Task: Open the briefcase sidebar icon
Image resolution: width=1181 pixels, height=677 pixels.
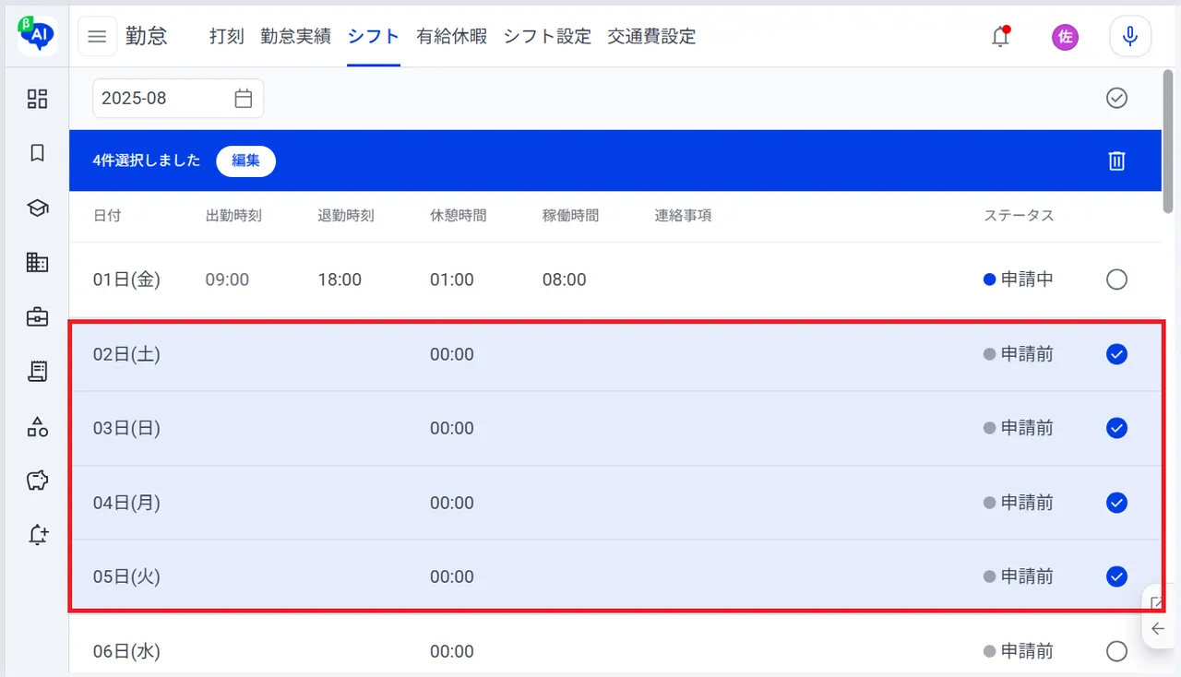Action: click(37, 317)
